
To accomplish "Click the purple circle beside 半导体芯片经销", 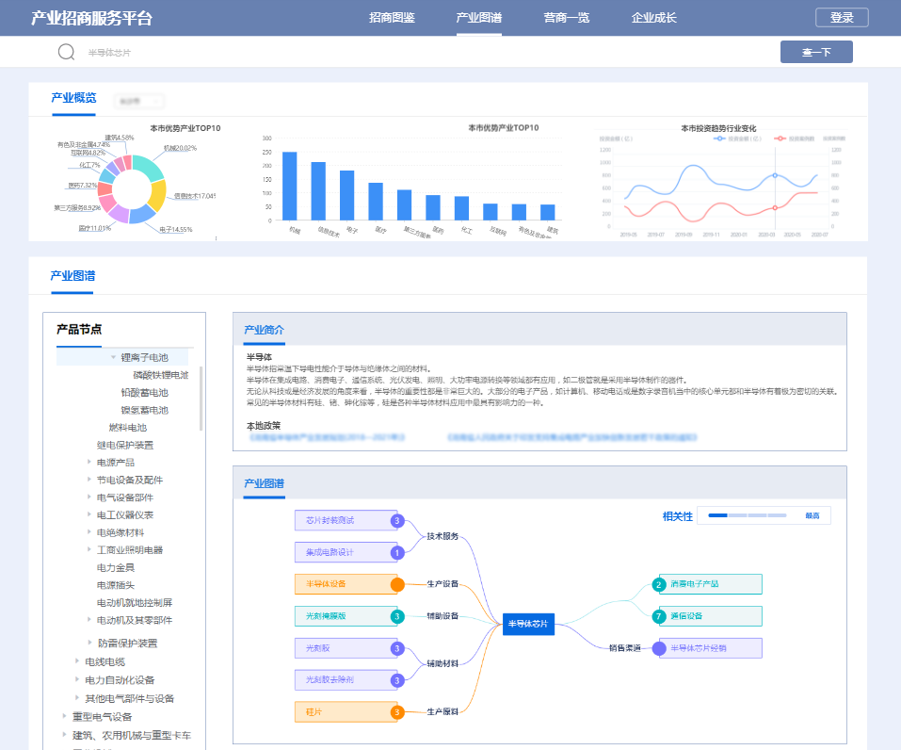I will point(659,648).
